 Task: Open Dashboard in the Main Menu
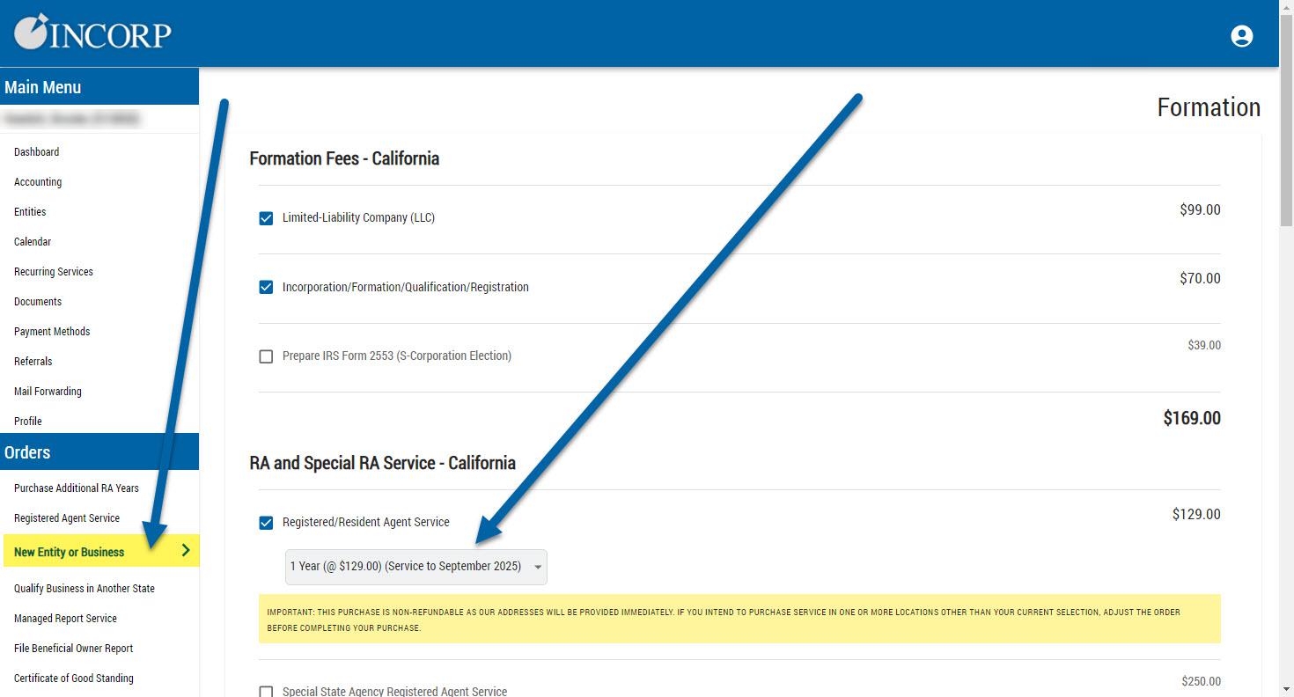click(x=37, y=152)
